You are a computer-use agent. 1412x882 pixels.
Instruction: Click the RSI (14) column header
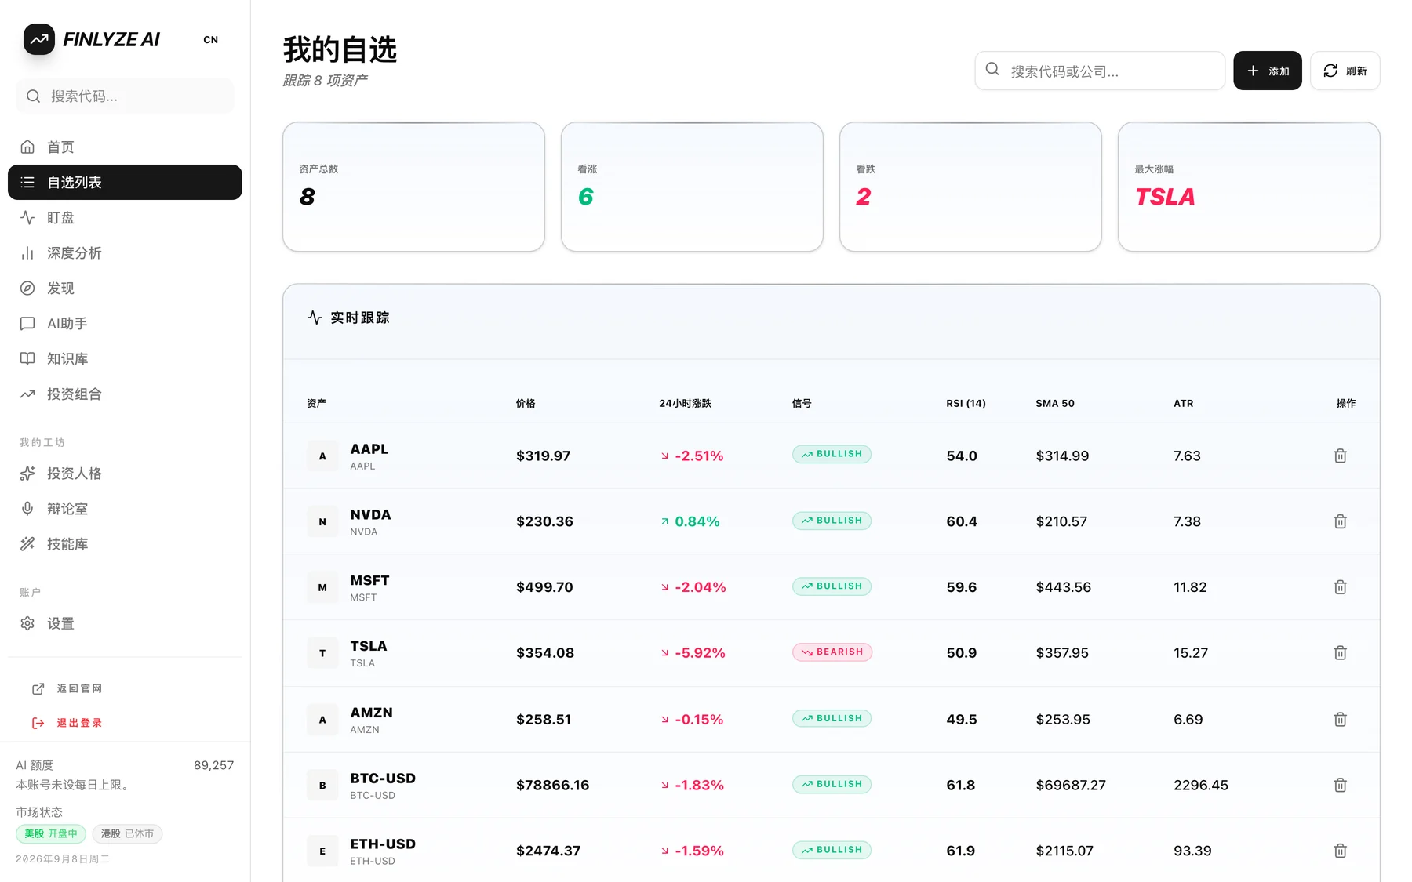pos(966,403)
